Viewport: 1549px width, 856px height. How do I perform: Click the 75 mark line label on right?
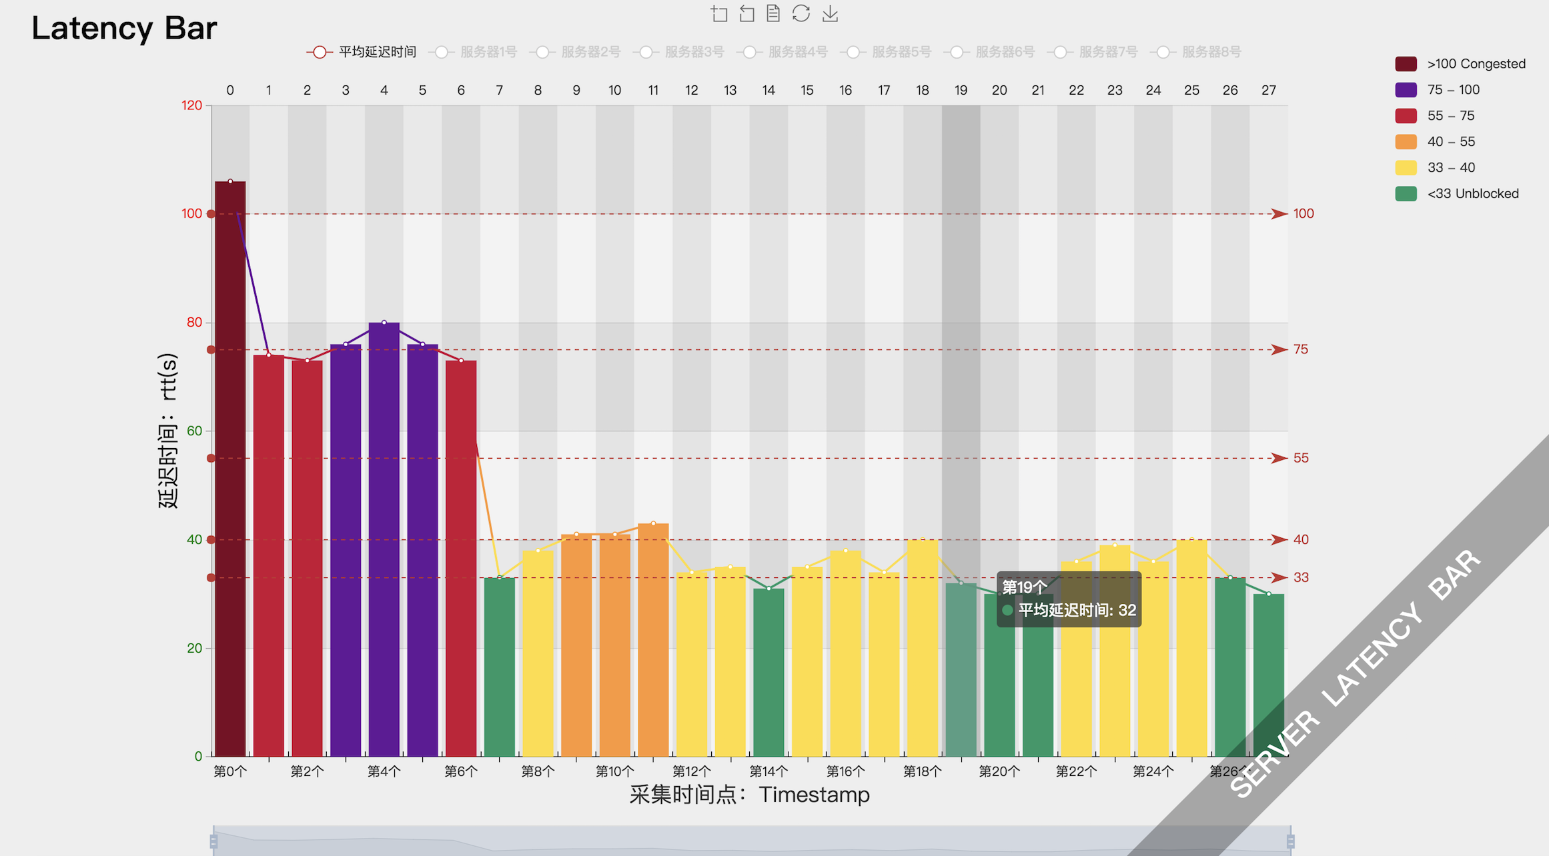pos(1301,349)
